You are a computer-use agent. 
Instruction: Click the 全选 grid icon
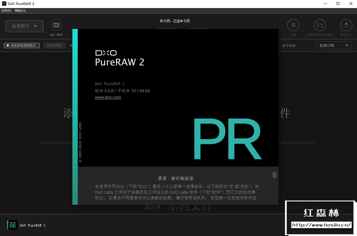293,25
